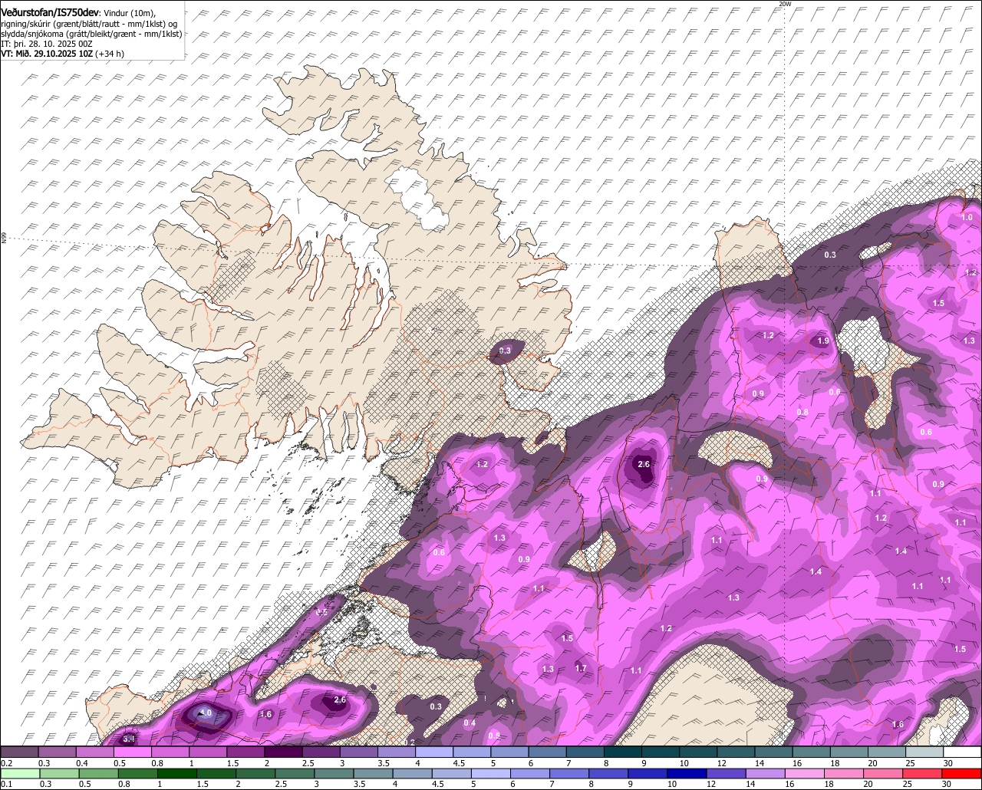
Task: Select the 'IT: þri. 28. 10. 2025 00Z' line
Action: (47, 44)
